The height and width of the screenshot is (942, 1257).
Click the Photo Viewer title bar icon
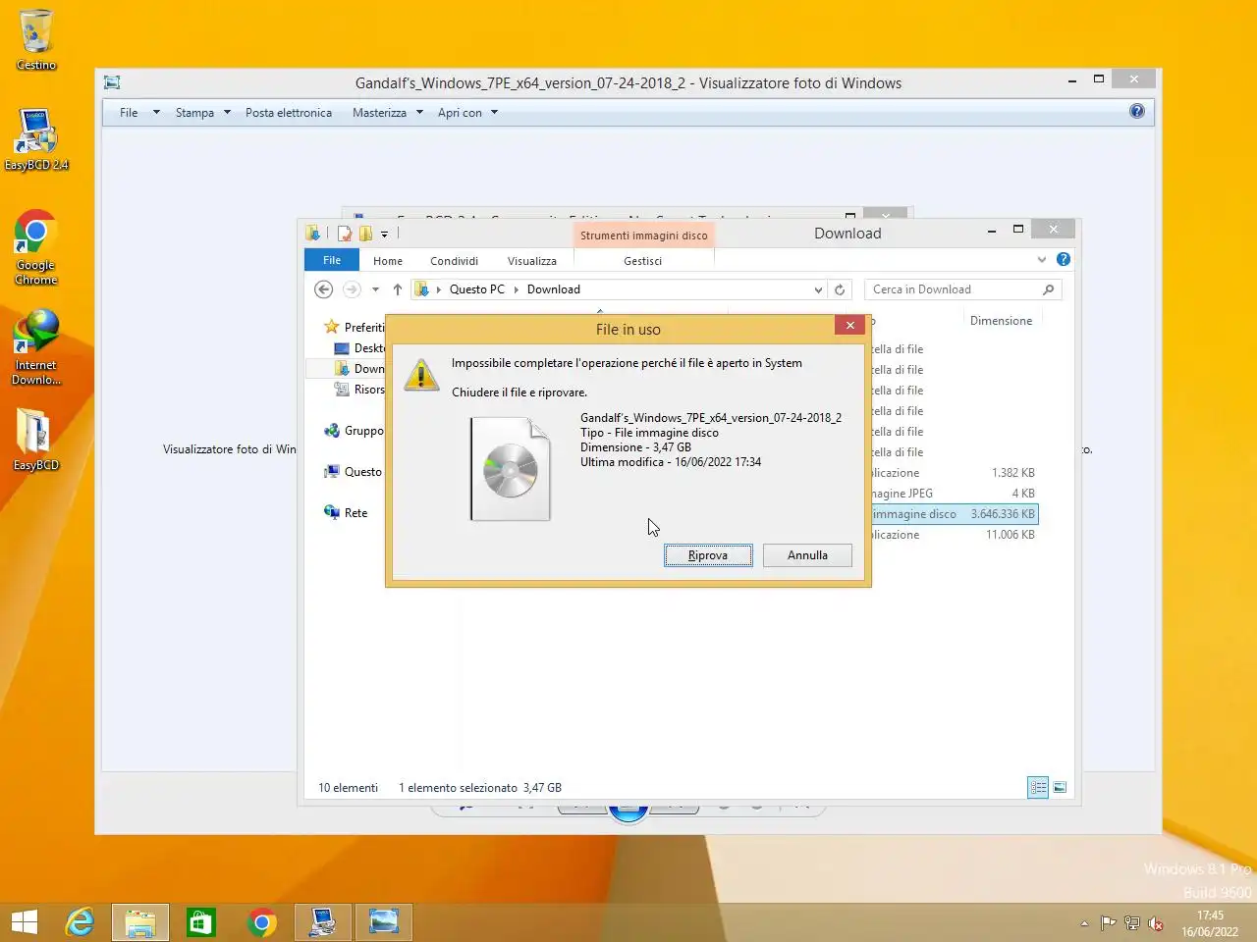point(112,82)
